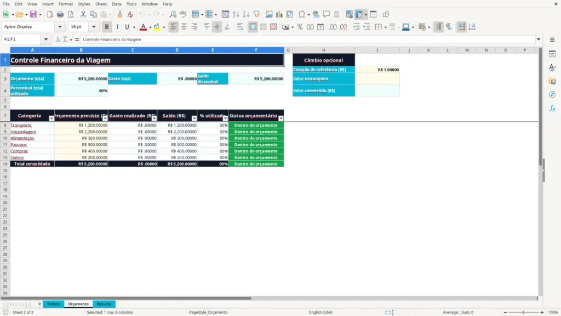Viewport: 561px width, 316px height.
Task: Click the horizontal scrollbar
Action: click(x=126, y=298)
